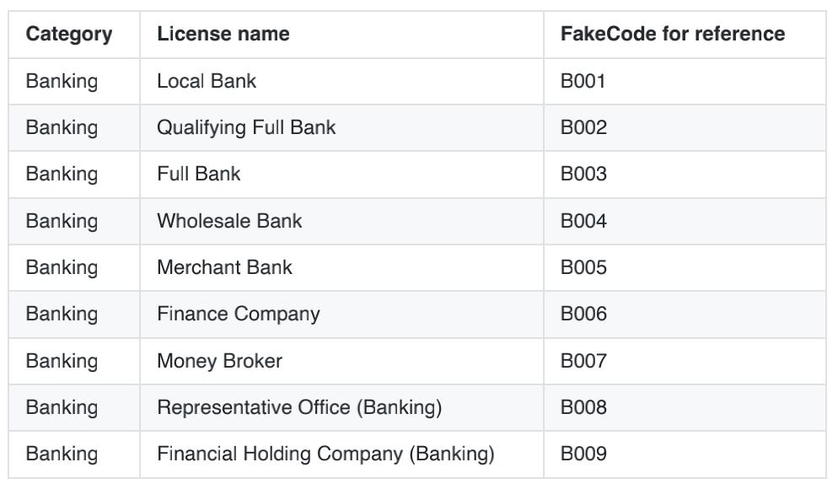
Task: Click the B008 code cell
Action: click(x=583, y=408)
